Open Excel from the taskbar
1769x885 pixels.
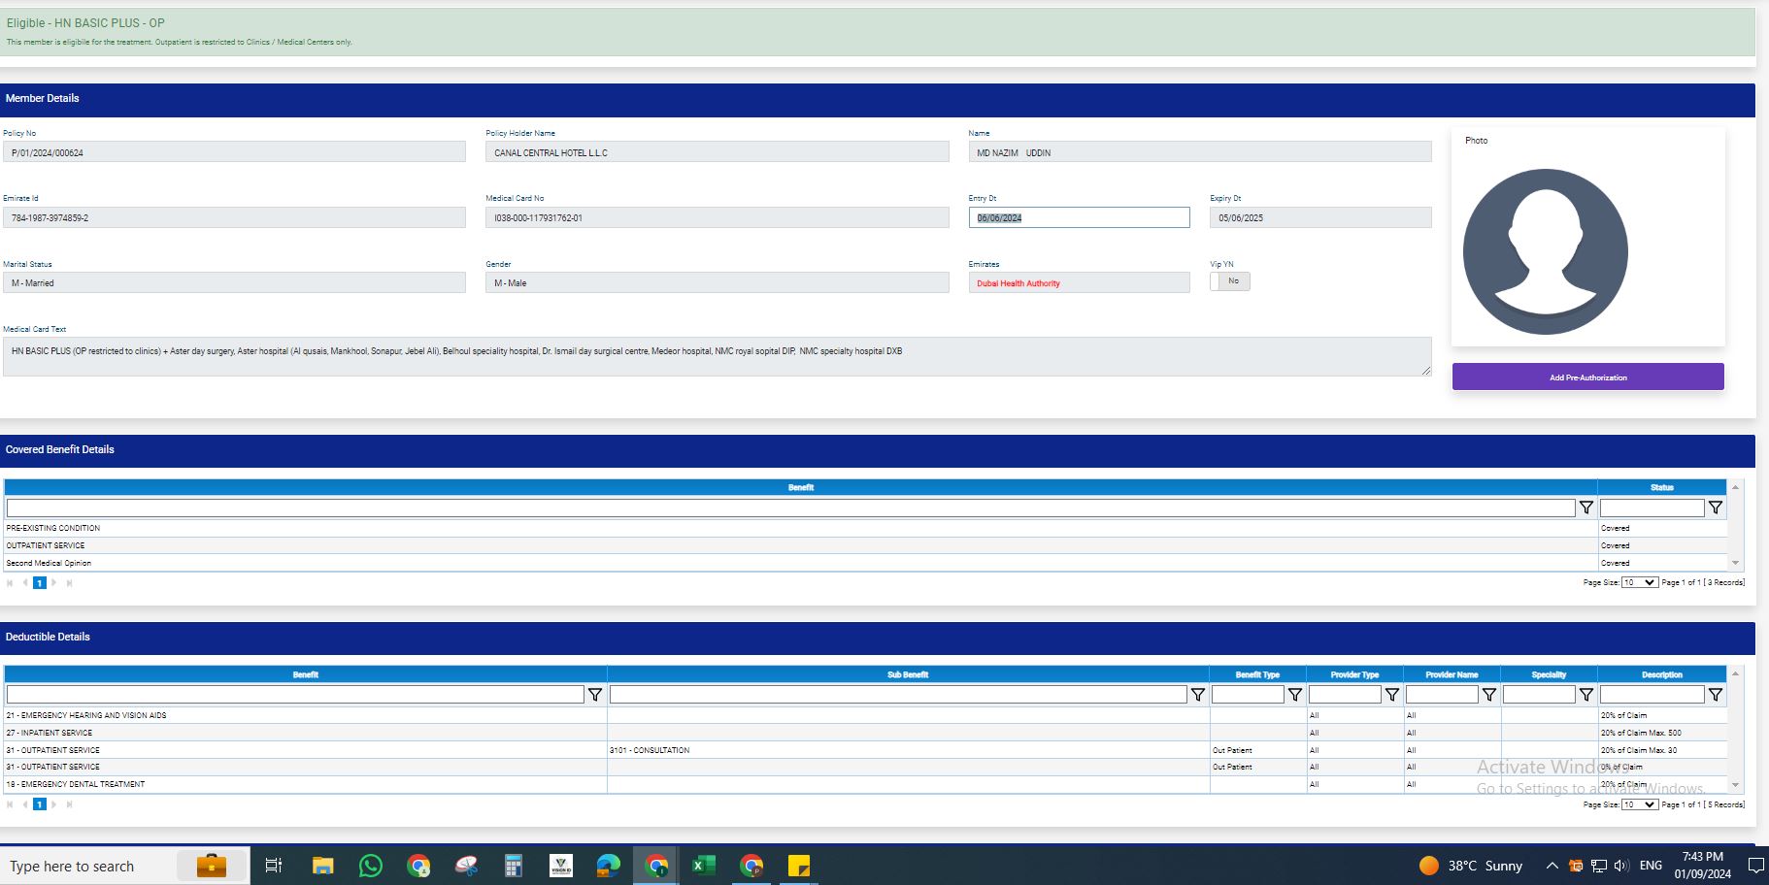point(703,866)
